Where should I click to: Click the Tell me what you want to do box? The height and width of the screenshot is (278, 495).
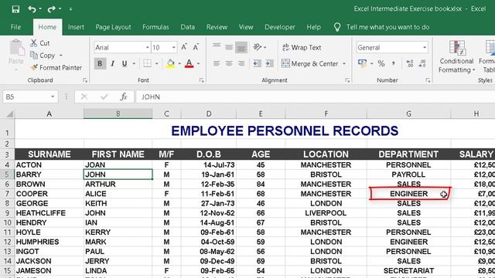[387, 27]
